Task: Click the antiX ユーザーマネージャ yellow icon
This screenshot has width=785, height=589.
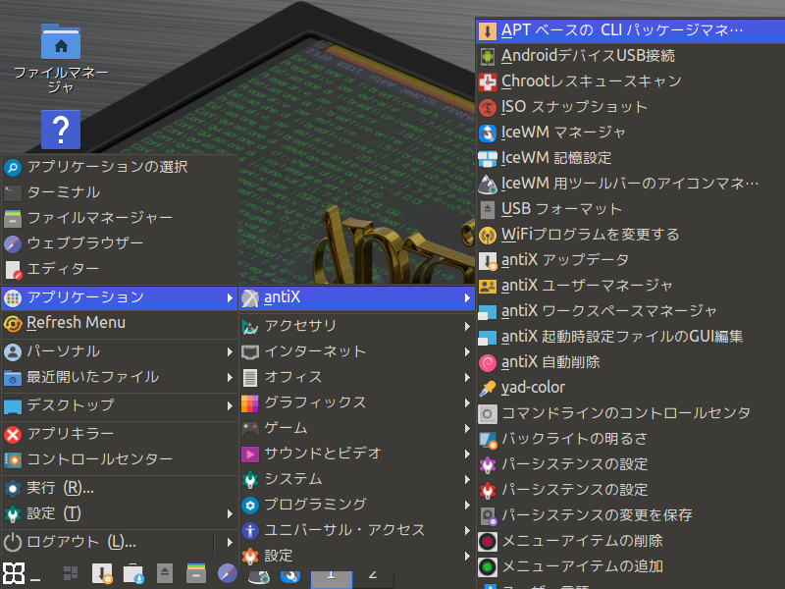Action: [487, 286]
